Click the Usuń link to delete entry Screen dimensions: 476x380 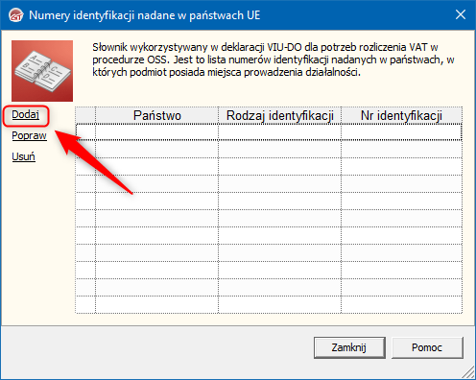coord(23,156)
